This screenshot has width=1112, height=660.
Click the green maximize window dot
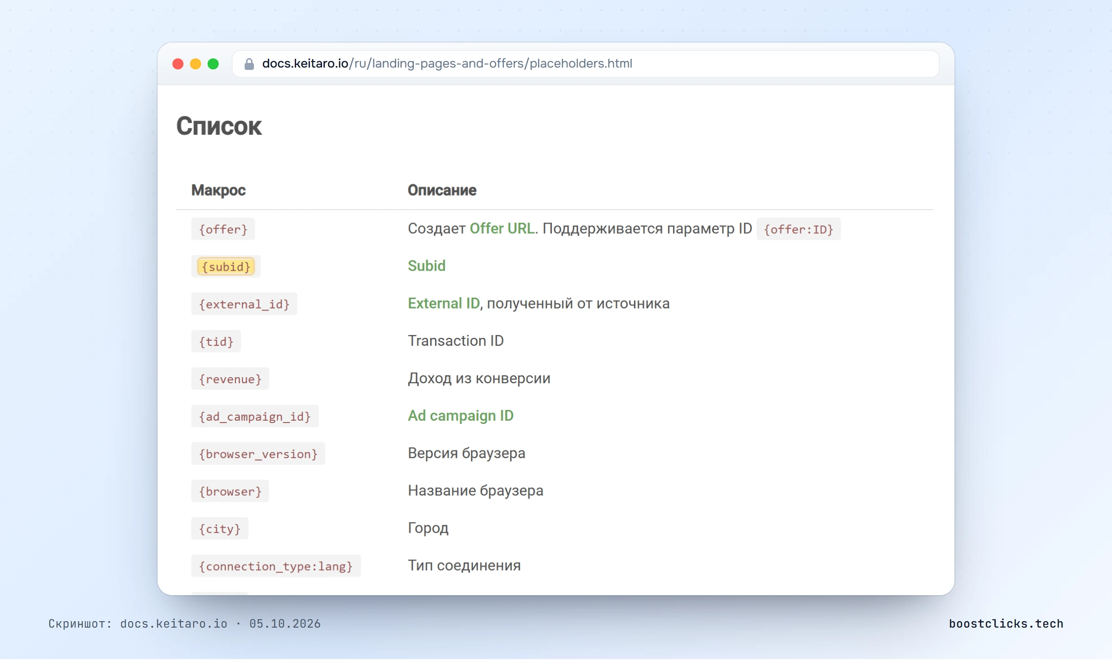tap(213, 64)
